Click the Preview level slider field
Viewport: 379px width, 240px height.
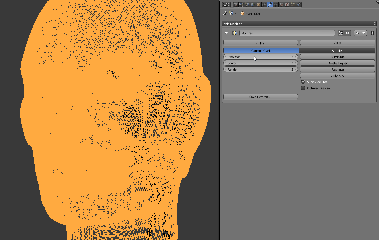coord(260,57)
